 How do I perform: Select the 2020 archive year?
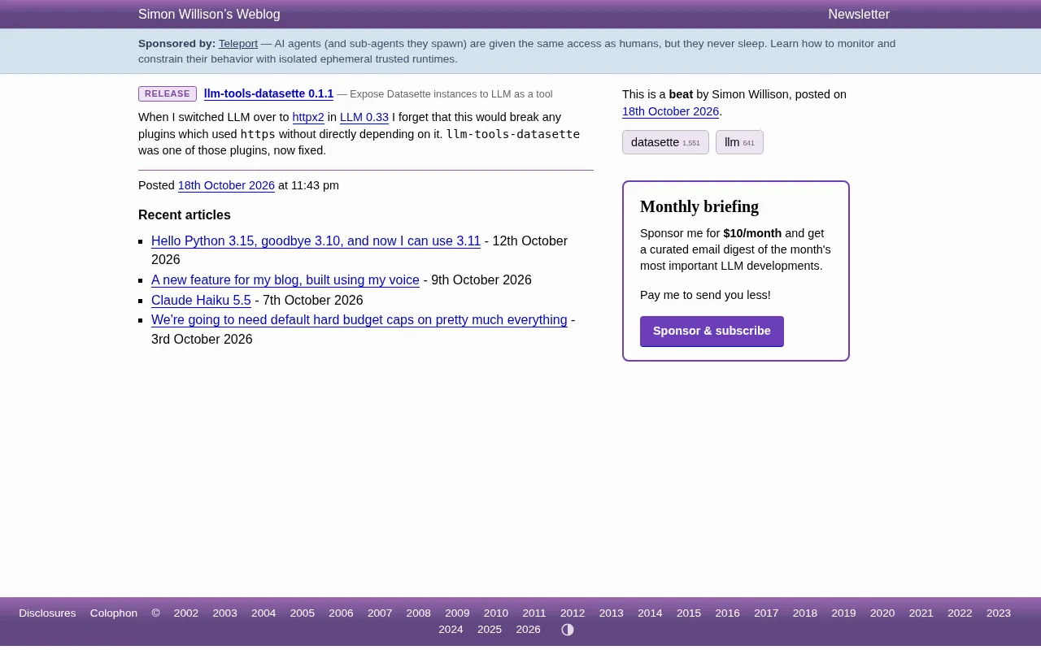[882, 613]
